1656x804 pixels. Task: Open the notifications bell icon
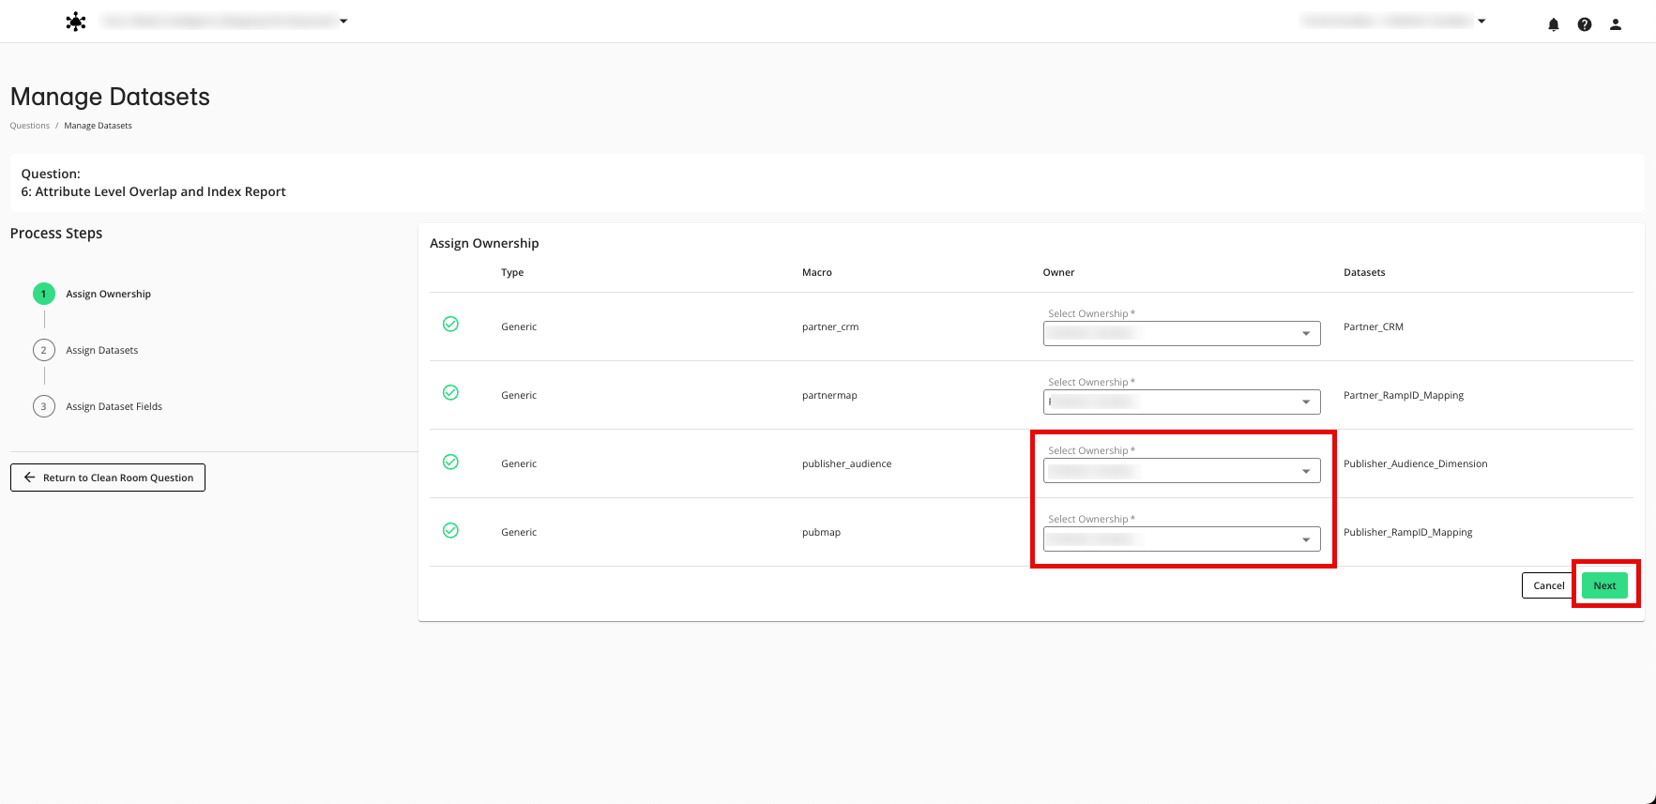(1554, 24)
